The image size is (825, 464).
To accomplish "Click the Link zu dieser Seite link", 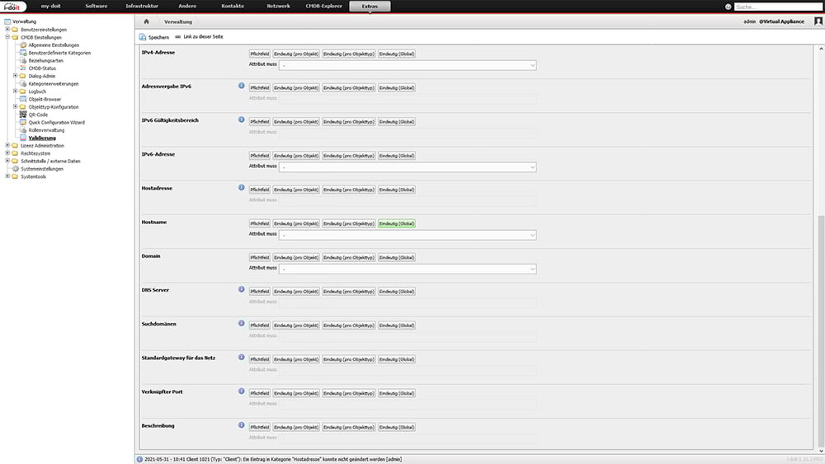I will click(203, 38).
